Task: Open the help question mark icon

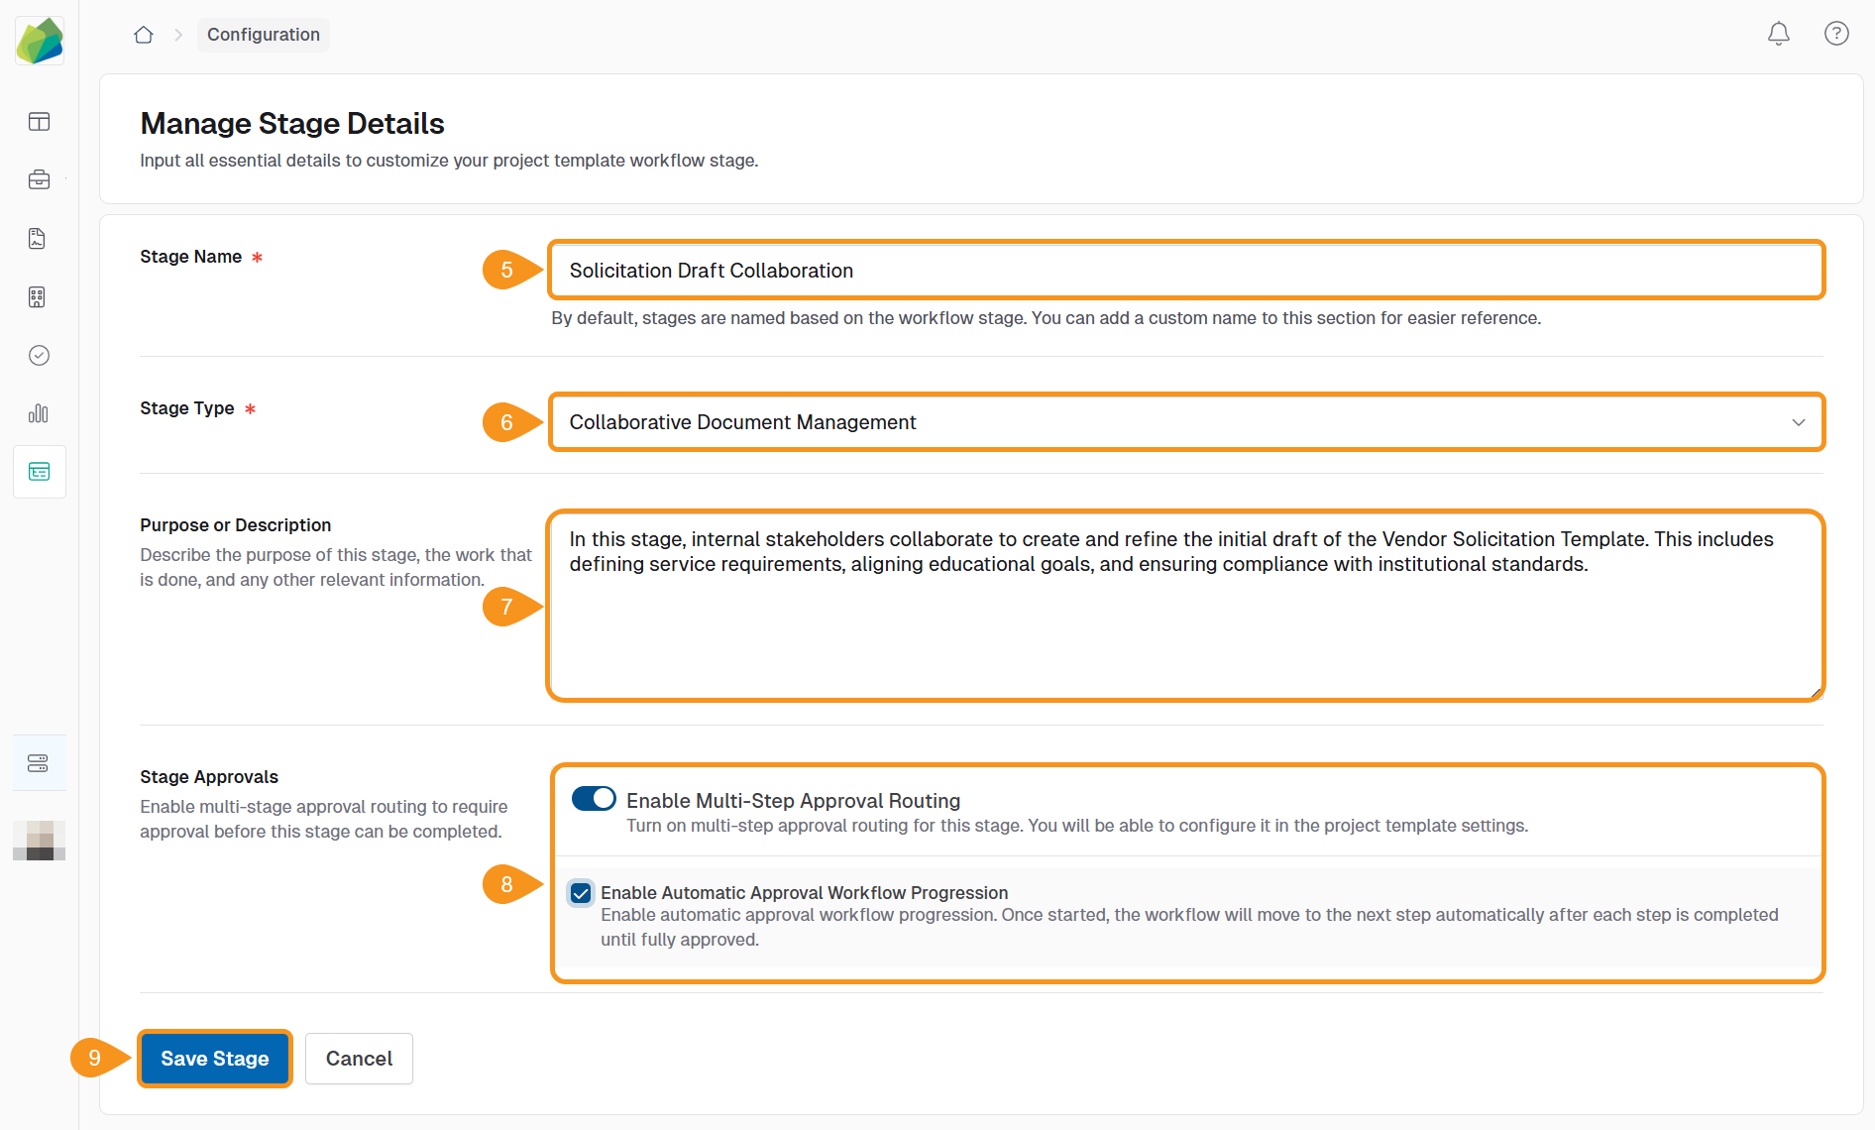Action: pyautogui.click(x=1835, y=34)
